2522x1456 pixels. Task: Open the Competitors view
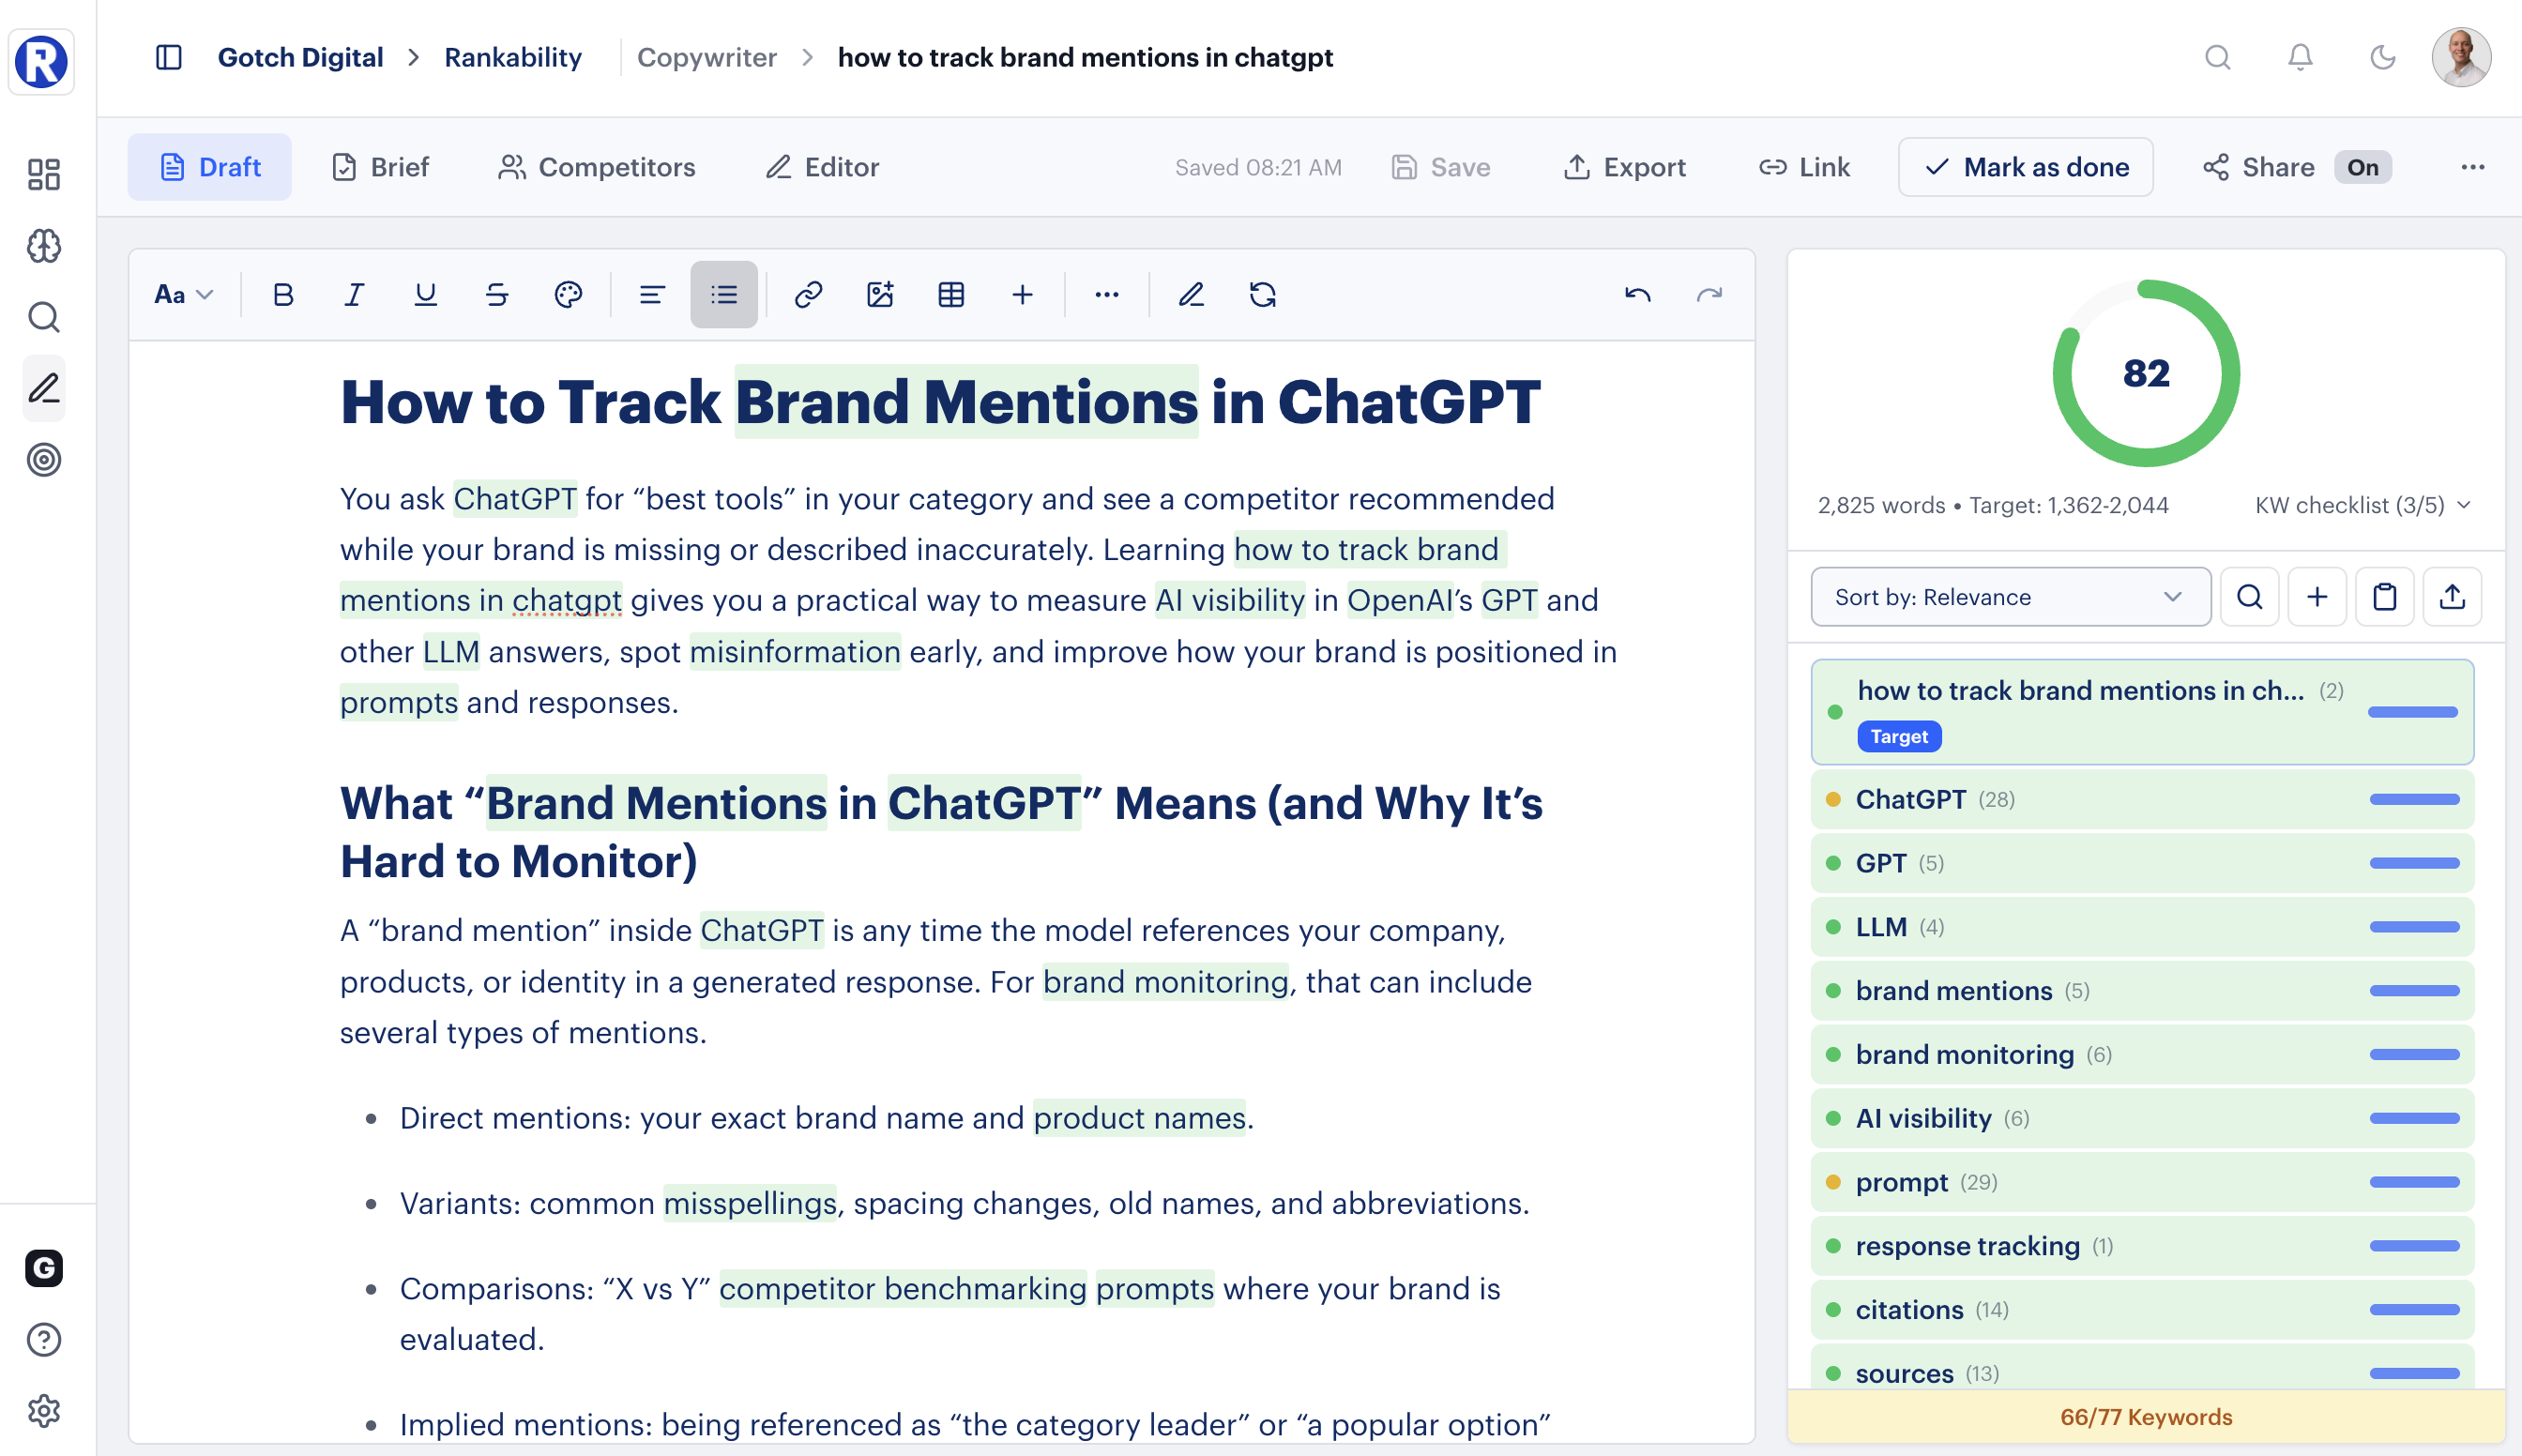pyautogui.click(x=597, y=167)
